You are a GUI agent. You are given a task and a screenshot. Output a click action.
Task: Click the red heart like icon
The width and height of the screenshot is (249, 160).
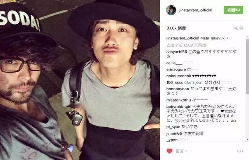[169, 151]
